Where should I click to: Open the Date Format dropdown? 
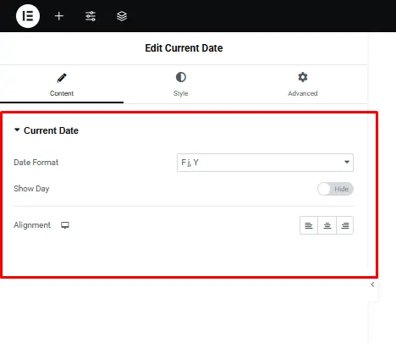point(265,163)
